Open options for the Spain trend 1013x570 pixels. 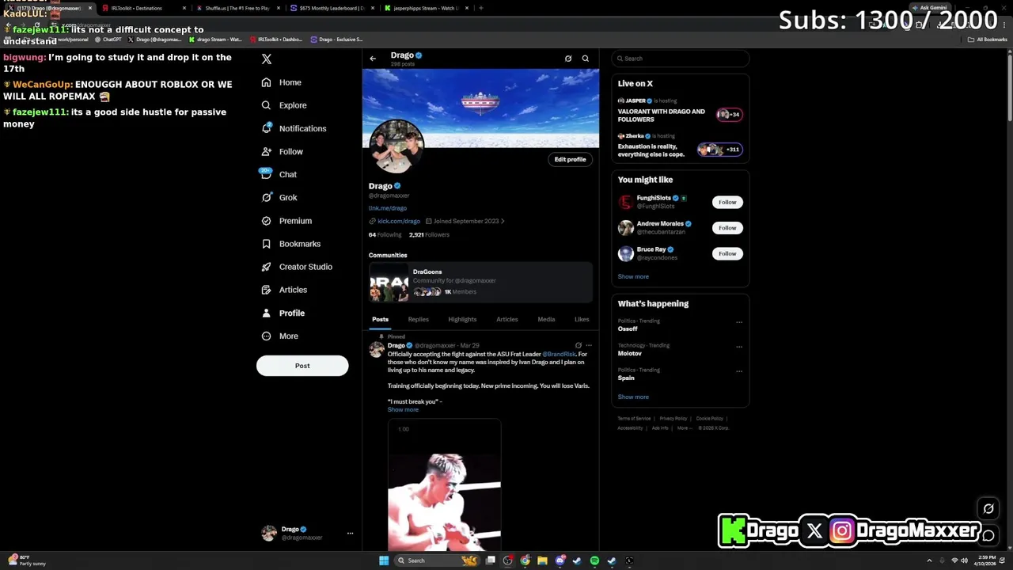(x=739, y=371)
